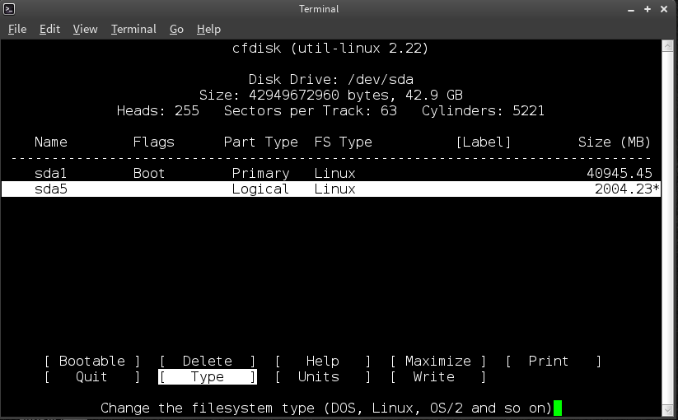Click scrollbar down arrow
Image resolution: width=678 pixels, height=420 pixels.
(667, 409)
